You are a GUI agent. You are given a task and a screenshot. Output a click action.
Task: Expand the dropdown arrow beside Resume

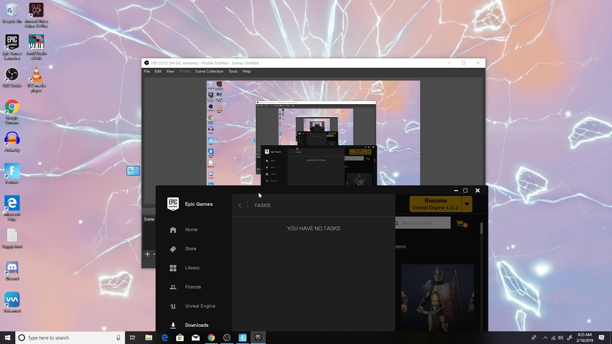pos(467,204)
